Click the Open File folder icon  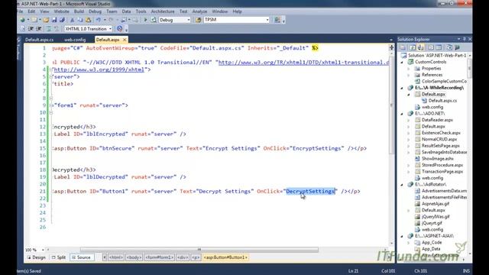point(46,20)
